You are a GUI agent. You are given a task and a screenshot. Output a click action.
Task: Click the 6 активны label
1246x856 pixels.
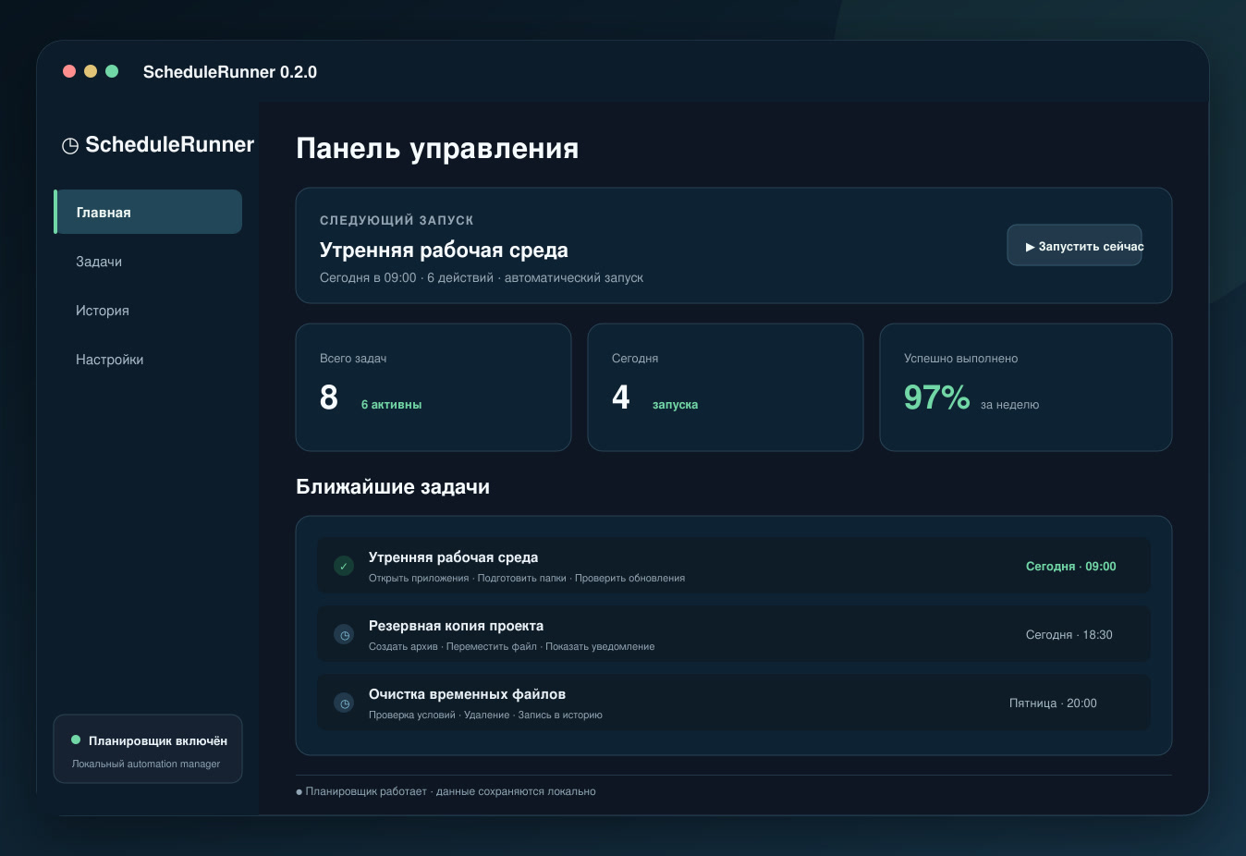(391, 405)
